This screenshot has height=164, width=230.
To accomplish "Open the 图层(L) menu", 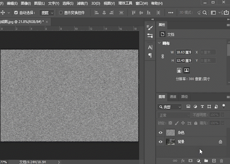I will [x=39, y=3].
